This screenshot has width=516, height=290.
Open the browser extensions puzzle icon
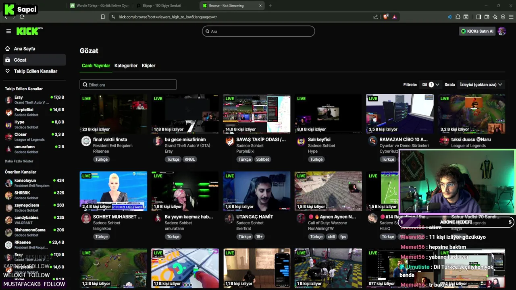click(458, 17)
